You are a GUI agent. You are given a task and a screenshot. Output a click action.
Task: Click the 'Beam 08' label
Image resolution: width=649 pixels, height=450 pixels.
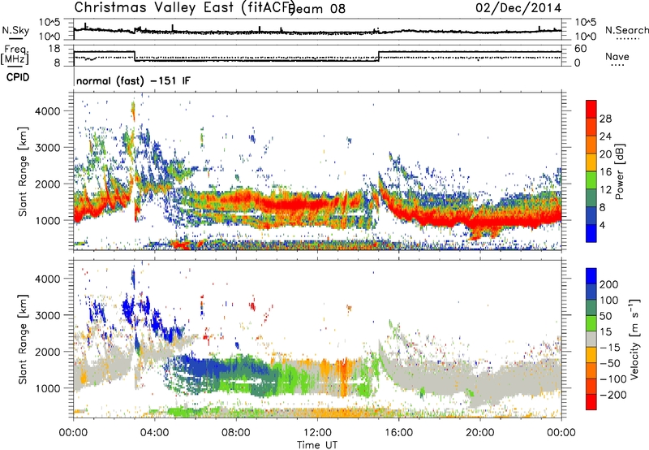(x=318, y=9)
